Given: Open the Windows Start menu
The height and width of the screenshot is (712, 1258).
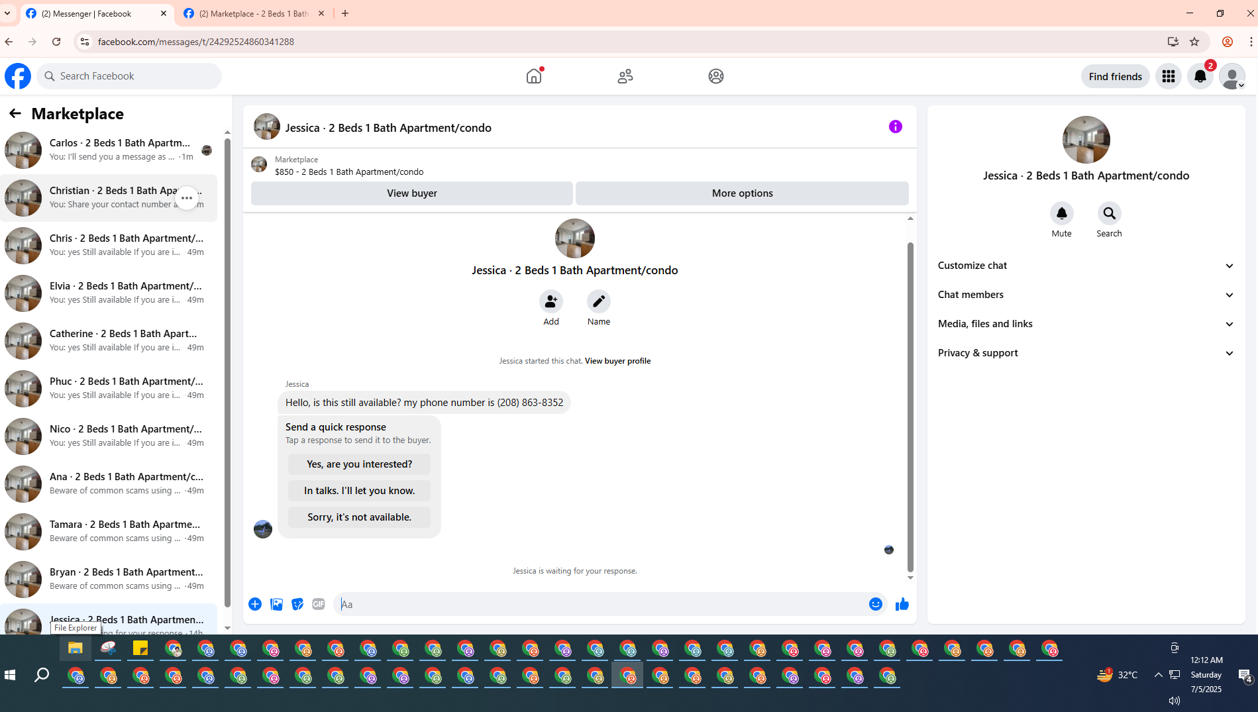Looking at the screenshot, I should point(10,675).
